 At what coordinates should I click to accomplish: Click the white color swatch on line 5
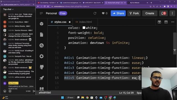(84, 28)
